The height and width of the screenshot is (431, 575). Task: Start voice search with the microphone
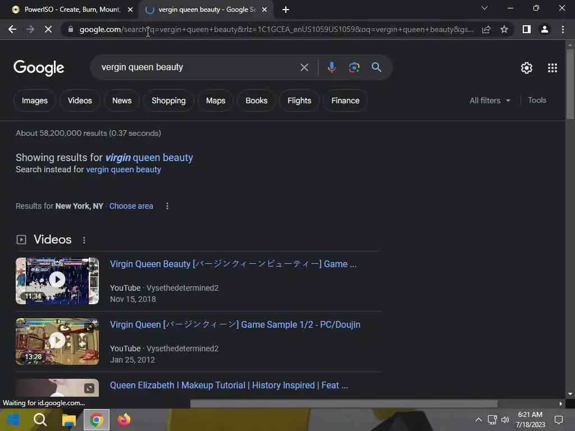pos(331,67)
